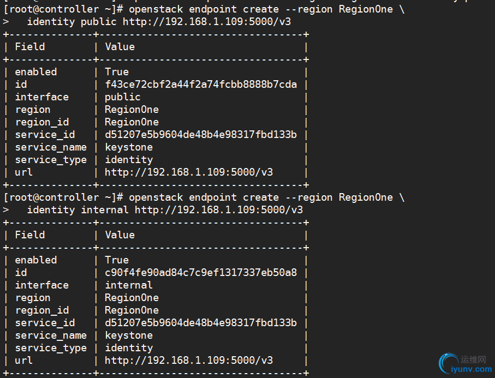Screen dimensions: 495x378
Task: Click 'keystone' service name in the second table
Action: tap(129, 335)
